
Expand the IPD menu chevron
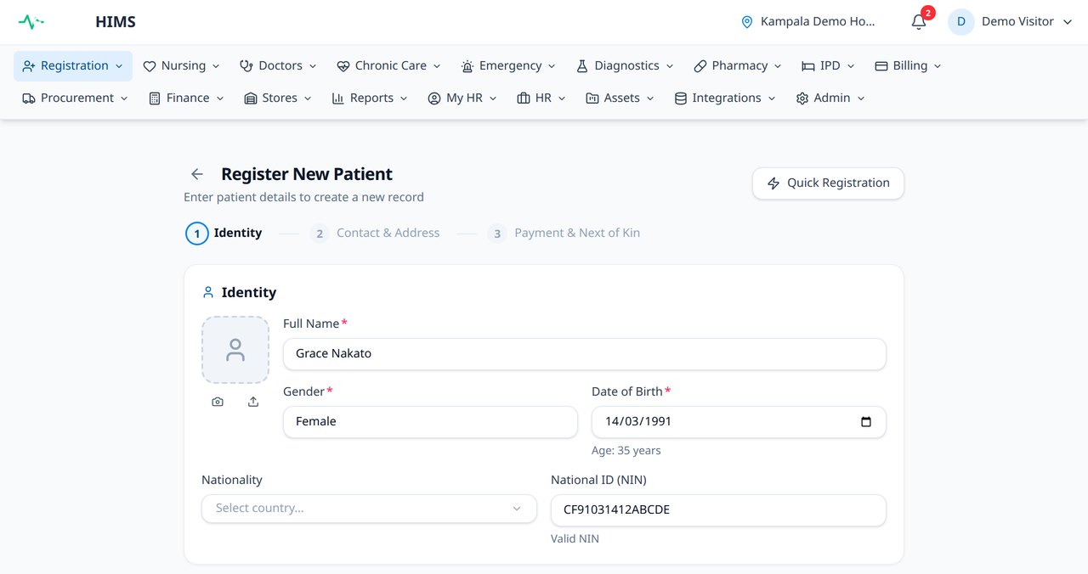(851, 66)
